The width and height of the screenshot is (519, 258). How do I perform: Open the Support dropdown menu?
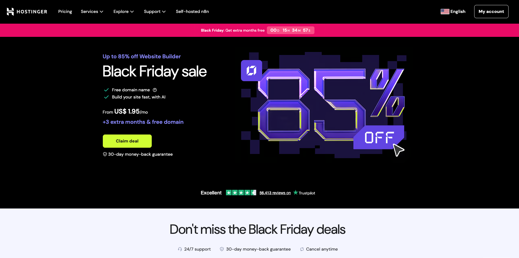154,12
